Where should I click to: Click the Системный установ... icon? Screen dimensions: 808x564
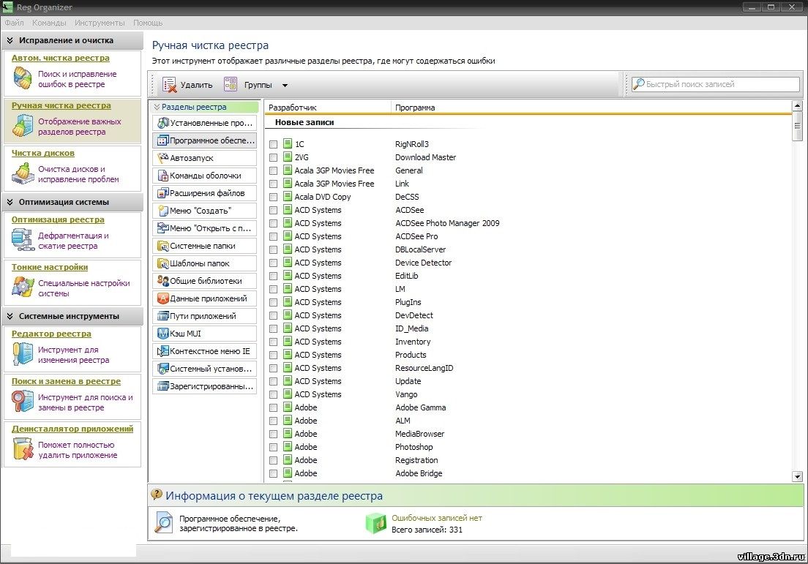tap(162, 369)
